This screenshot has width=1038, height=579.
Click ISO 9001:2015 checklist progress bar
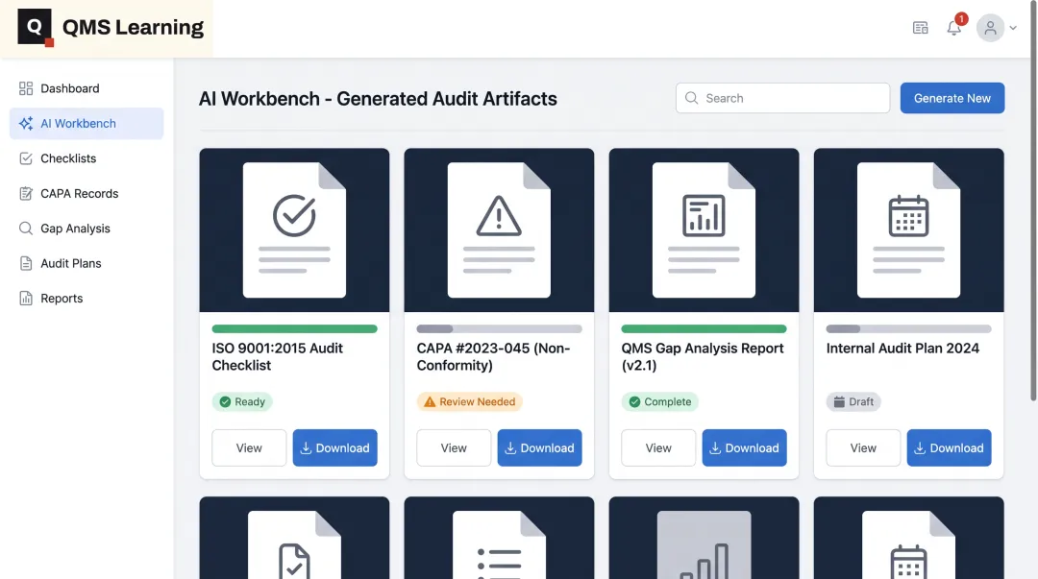pos(295,329)
